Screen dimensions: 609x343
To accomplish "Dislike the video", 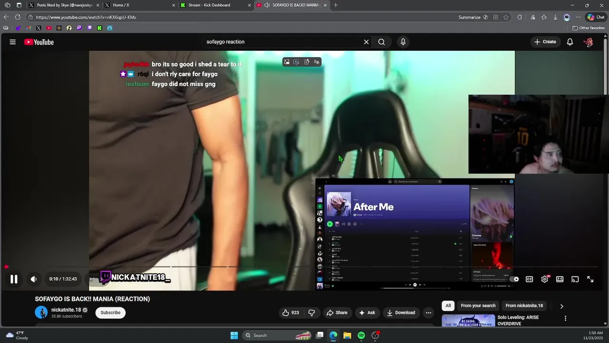I will tap(312, 313).
